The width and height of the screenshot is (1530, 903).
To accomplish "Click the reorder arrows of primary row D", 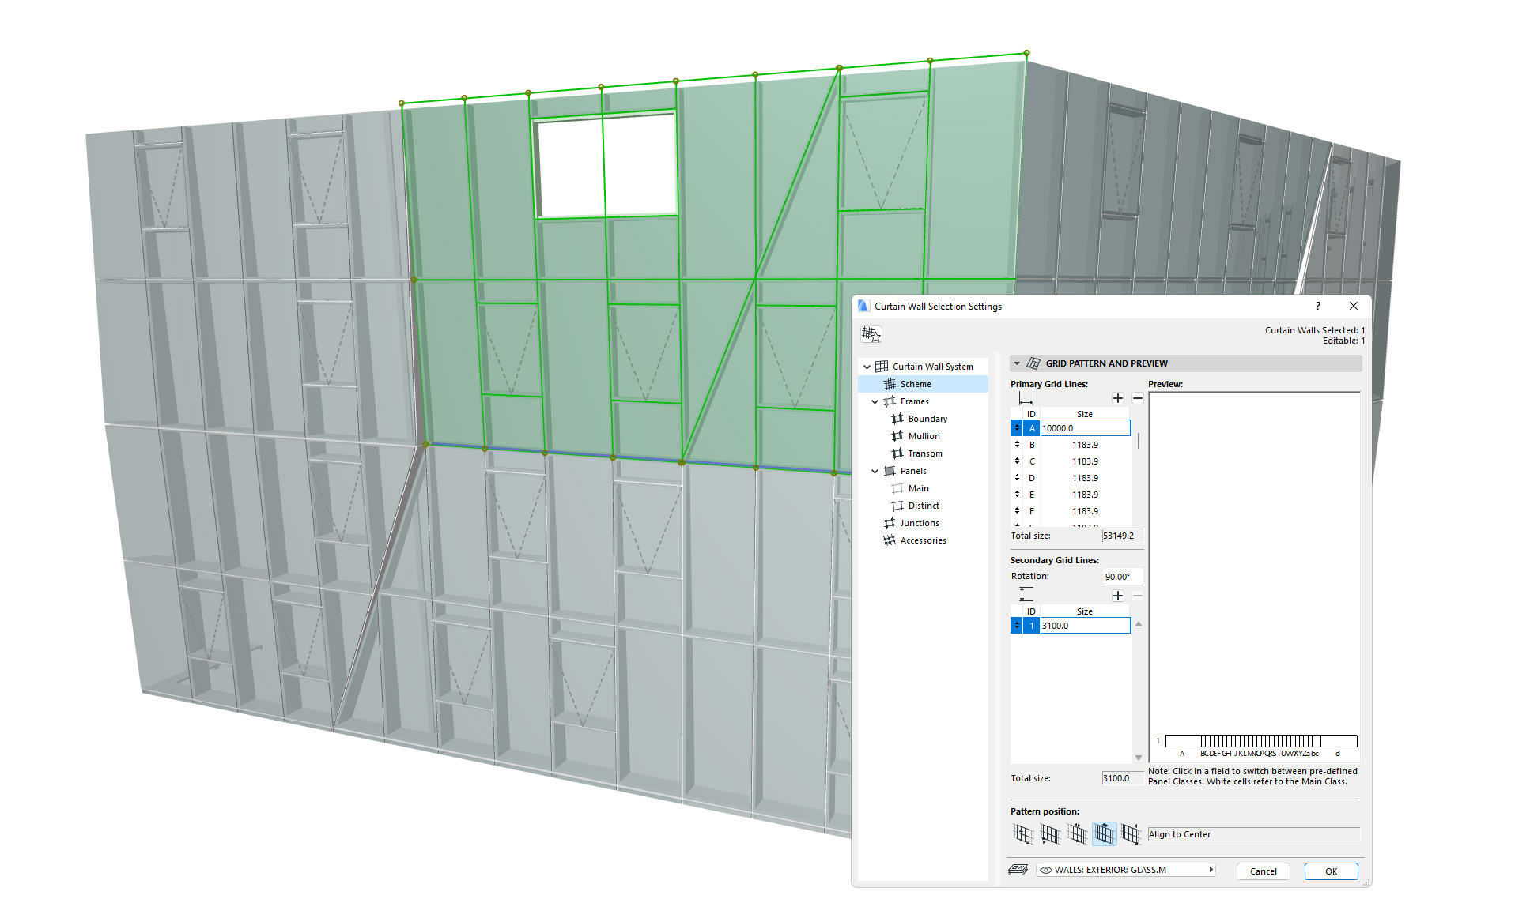I will [1017, 478].
